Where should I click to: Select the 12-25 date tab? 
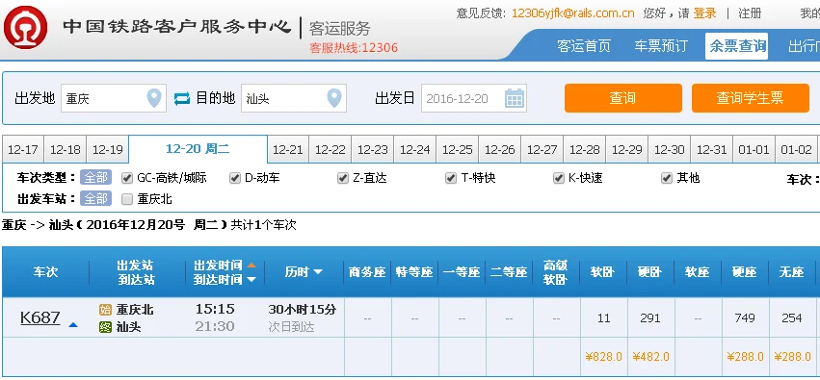[x=458, y=150]
